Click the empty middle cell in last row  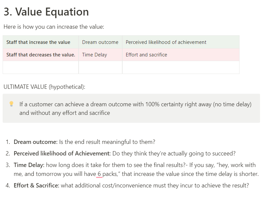(100, 67)
